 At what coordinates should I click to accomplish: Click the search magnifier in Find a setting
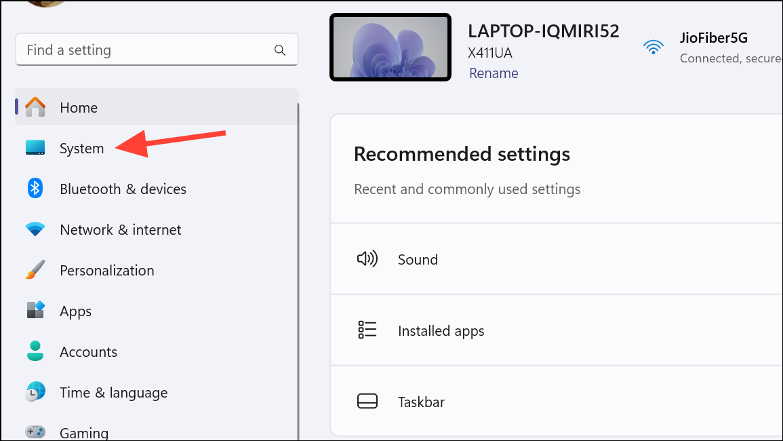[x=279, y=50]
